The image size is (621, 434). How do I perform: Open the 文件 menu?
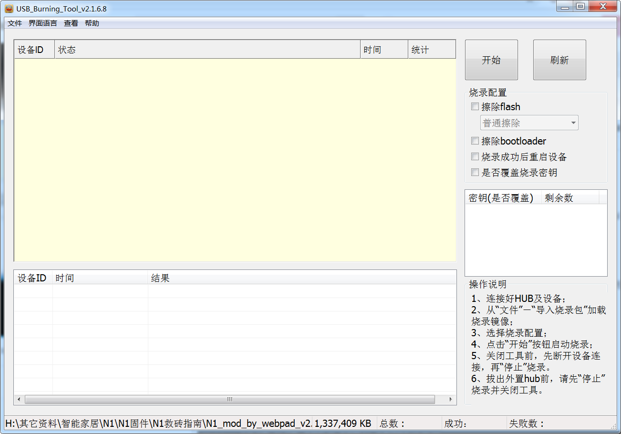[15, 23]
